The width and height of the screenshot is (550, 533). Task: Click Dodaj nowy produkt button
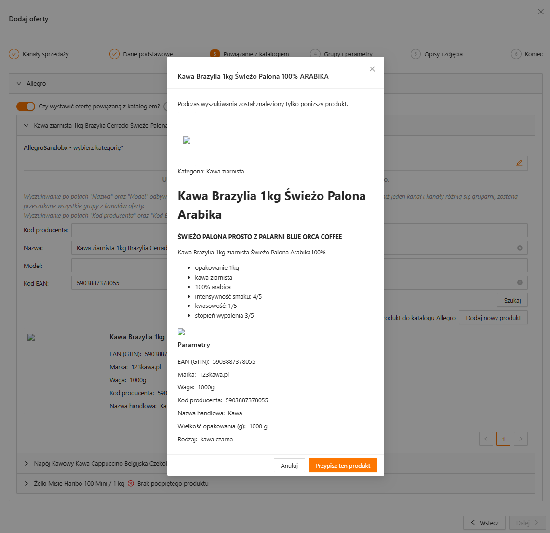tap(493, 318)
